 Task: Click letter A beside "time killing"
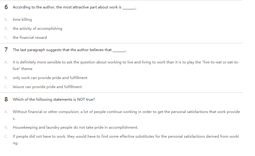(x=6, y=20)
